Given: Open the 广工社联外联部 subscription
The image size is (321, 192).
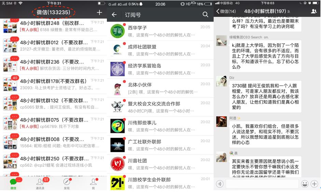Looking at the screenshot, I should (x=160, y=145).
